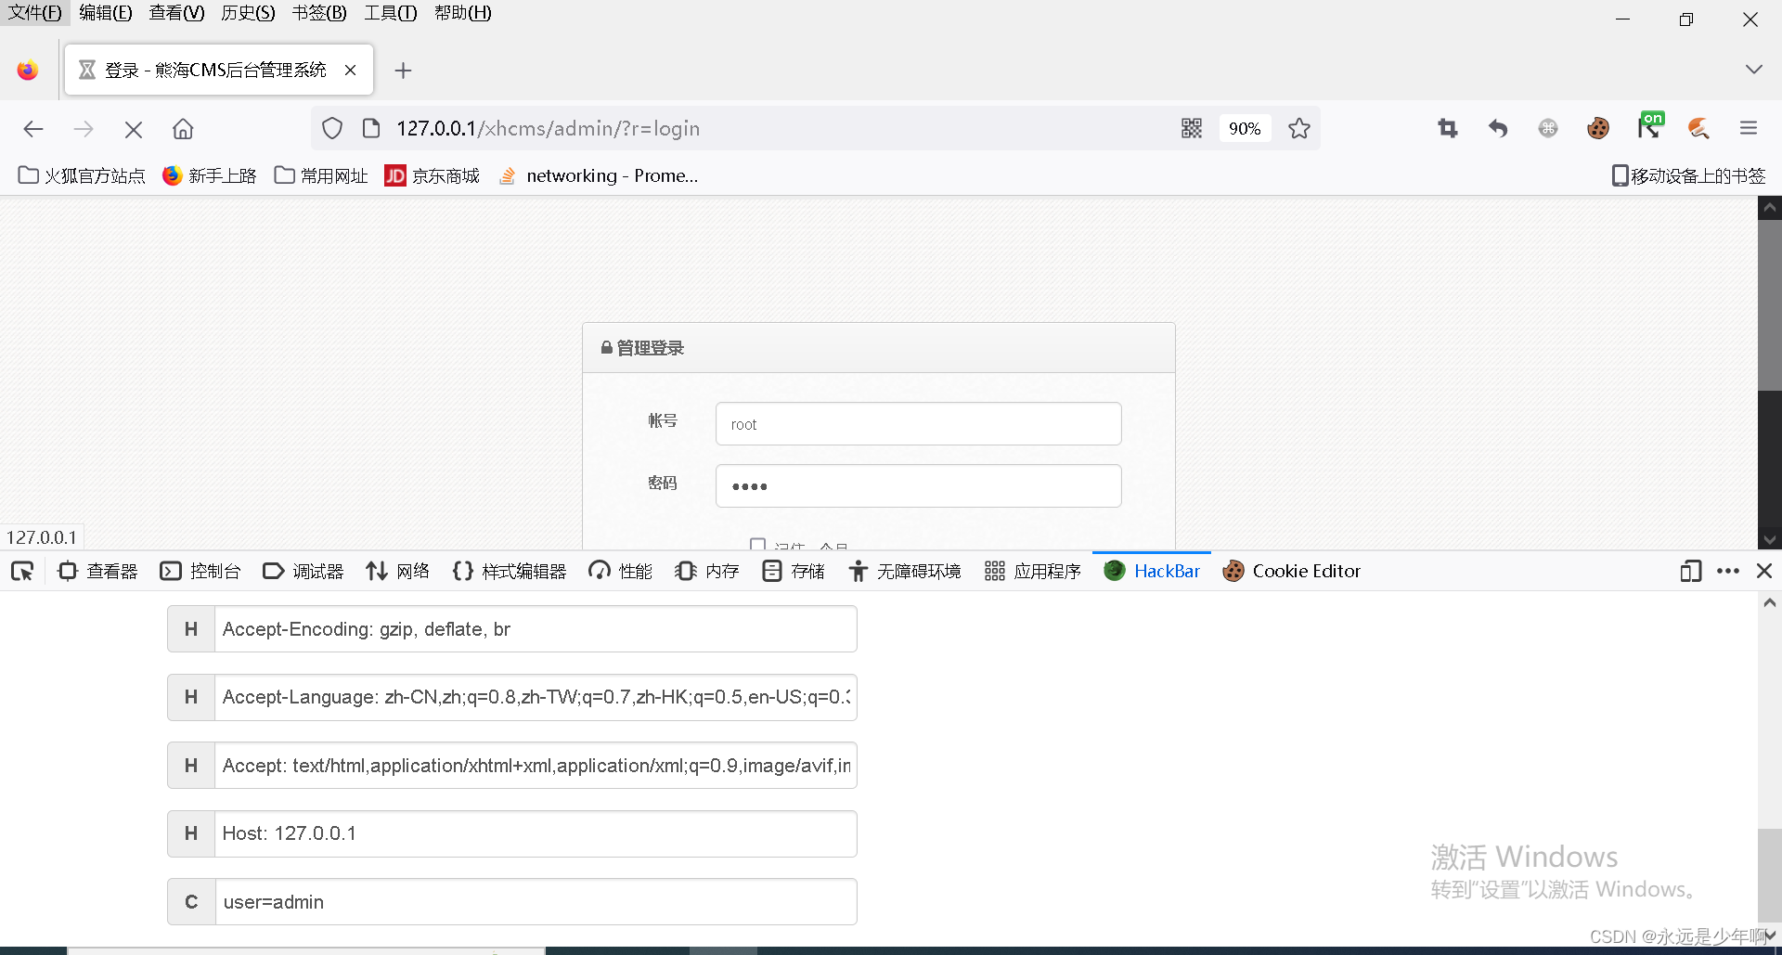
Task: Switch to 查看器 inspector tab
Action: pos(97,571)
